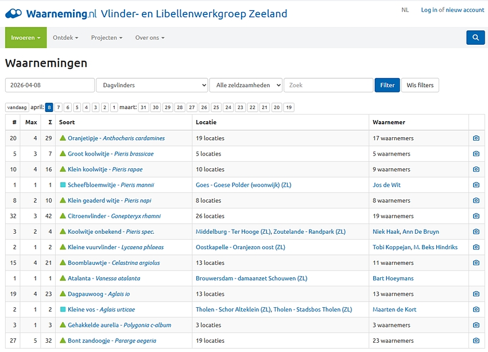Click the Log in link
This screenshot has height=352, width=488.
[431, 10]
